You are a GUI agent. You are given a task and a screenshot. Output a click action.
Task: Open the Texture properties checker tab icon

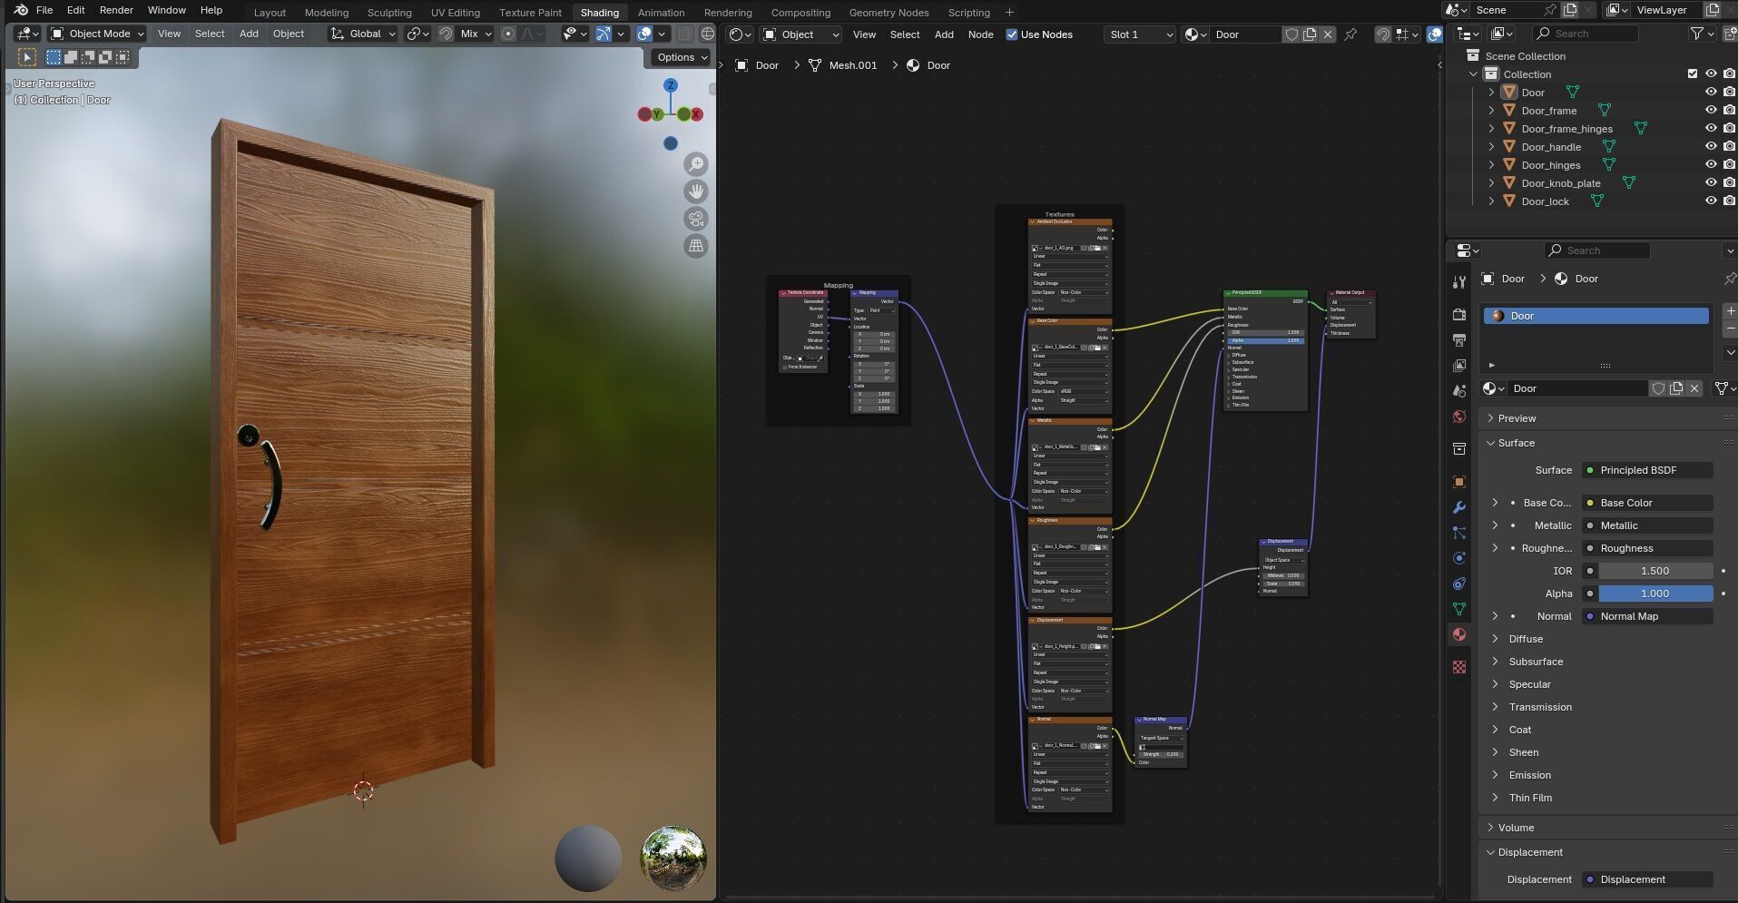coord(1459,667)
